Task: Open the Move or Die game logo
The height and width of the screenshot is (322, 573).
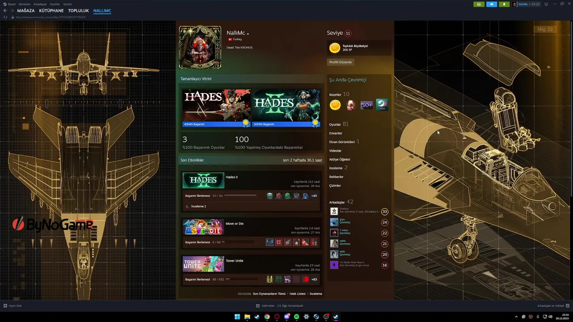Action: [203, 227]
